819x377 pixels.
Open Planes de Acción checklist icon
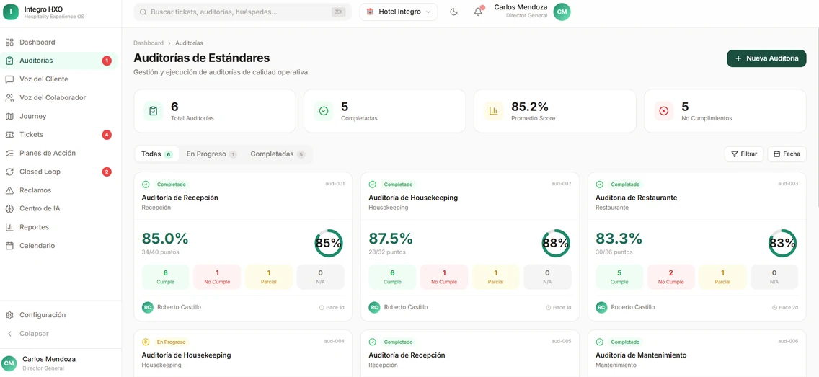[9, 153]
